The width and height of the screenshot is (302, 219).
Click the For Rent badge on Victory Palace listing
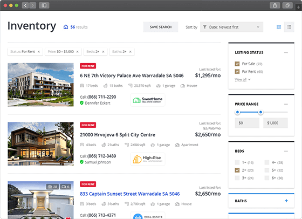(x=88, y=66)
